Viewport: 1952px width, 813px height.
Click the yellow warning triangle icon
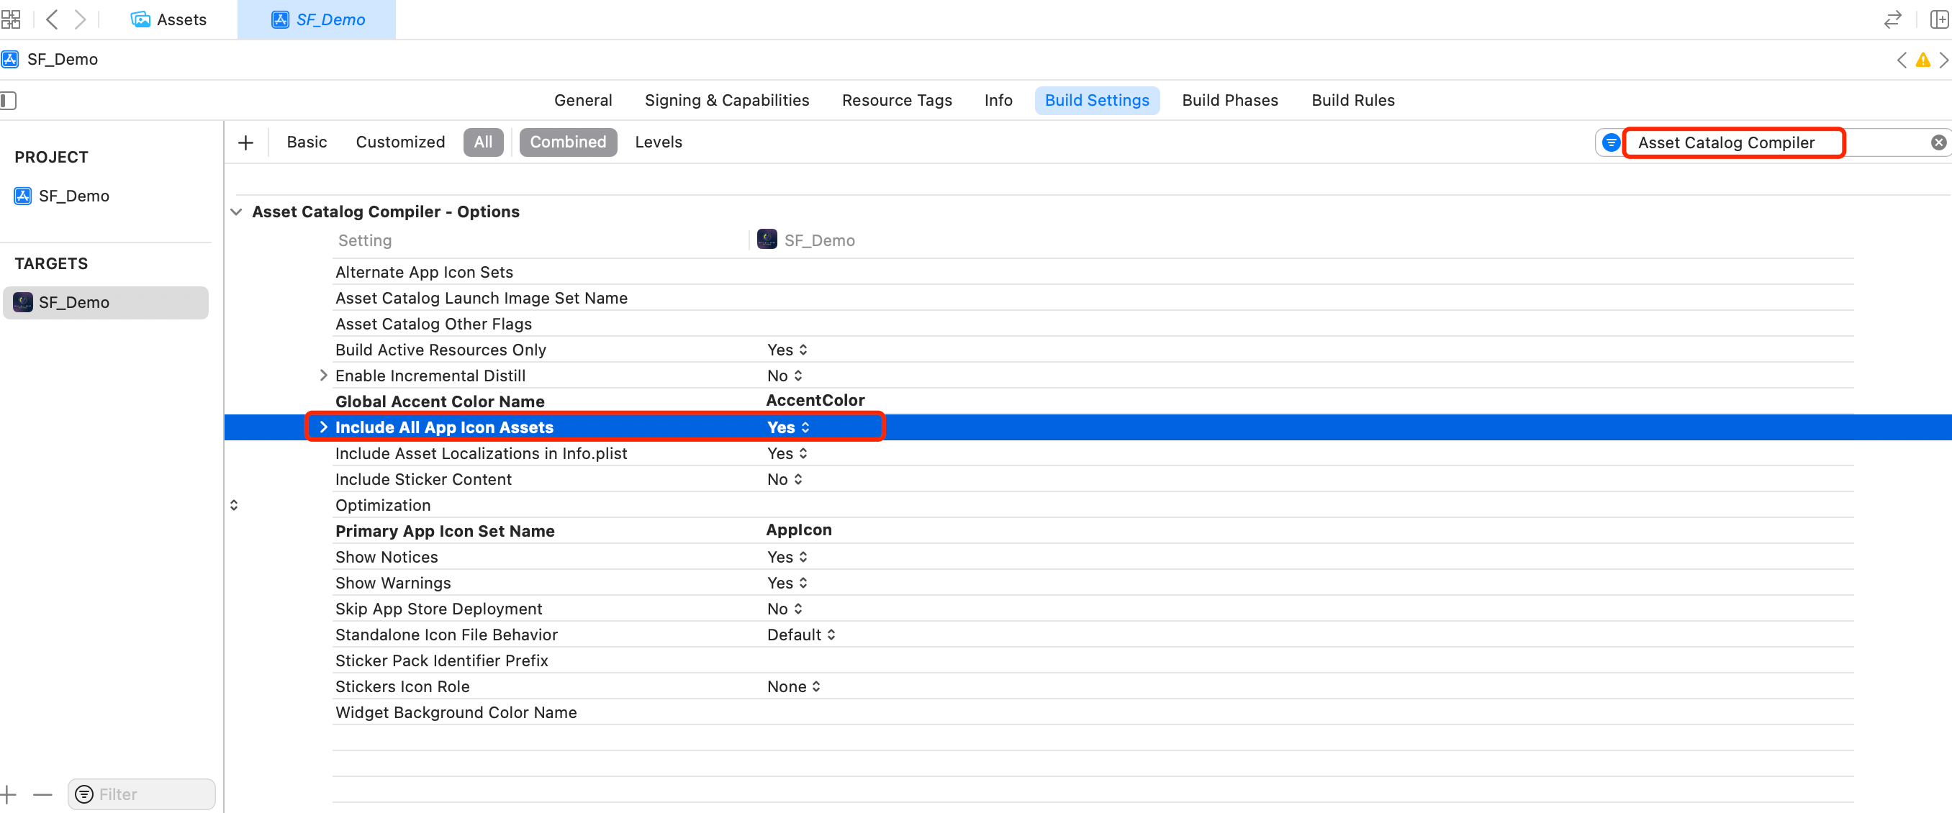[x=1922, y=60]
